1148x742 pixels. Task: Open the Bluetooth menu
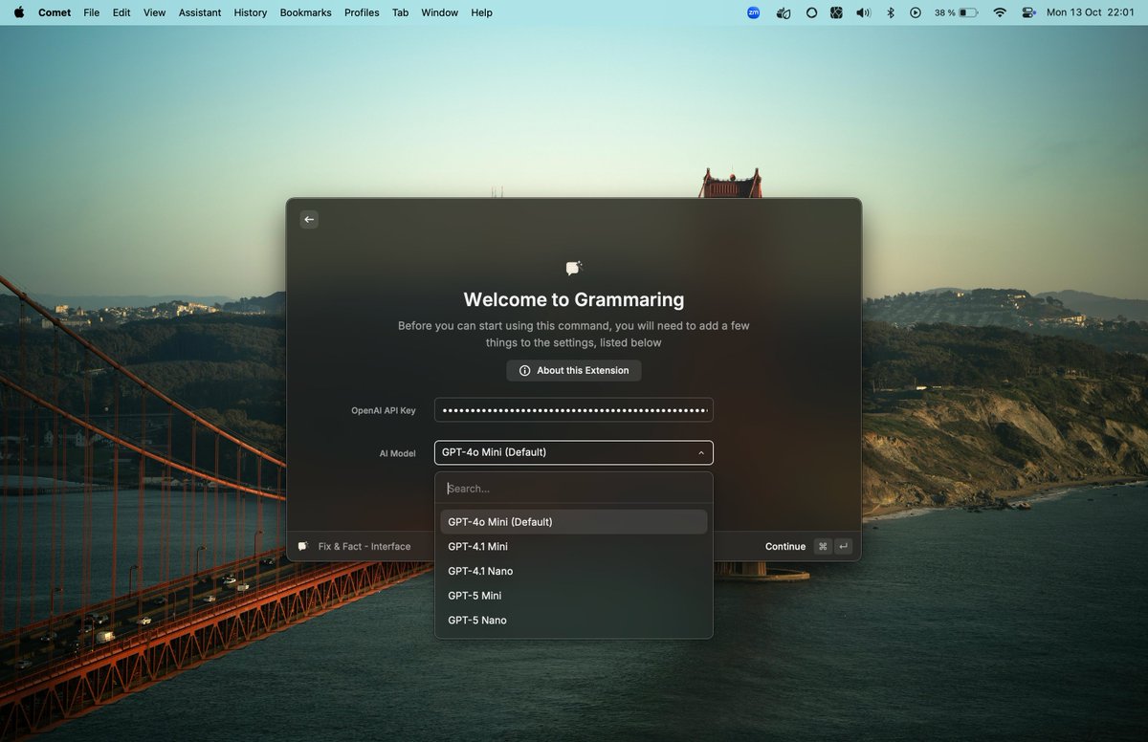891,12
